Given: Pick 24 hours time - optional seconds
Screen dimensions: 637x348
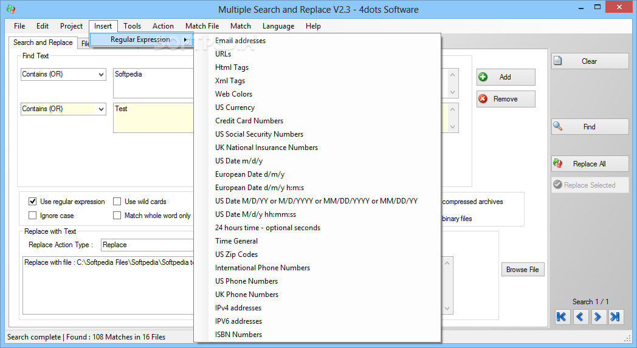Looking at the screenshot, I should pyautogui.click(x=317, y=227).
